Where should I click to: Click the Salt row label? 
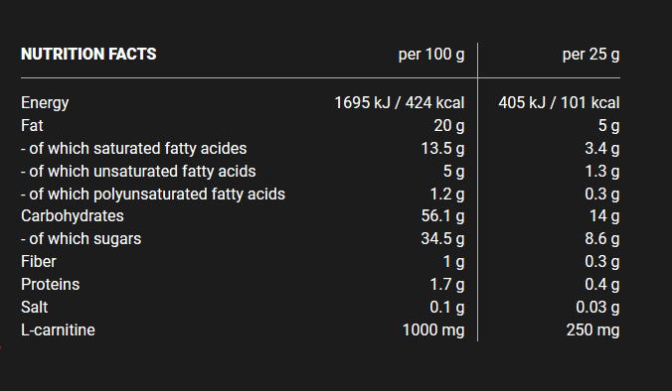34,308
